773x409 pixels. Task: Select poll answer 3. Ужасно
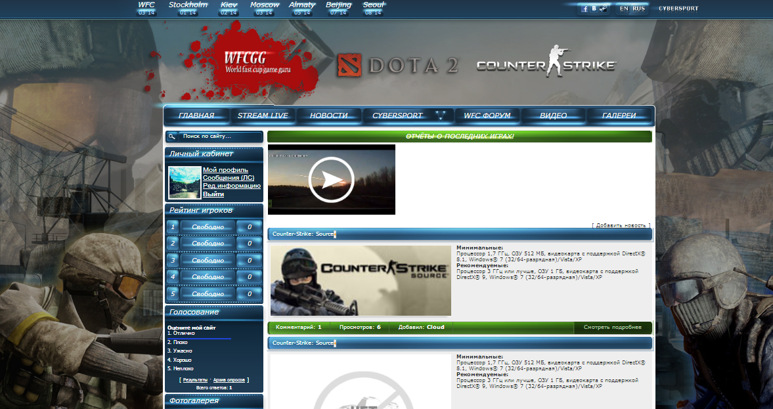(179, 351)
